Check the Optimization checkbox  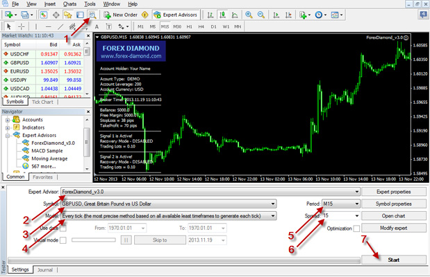click(x=356, y=228)
